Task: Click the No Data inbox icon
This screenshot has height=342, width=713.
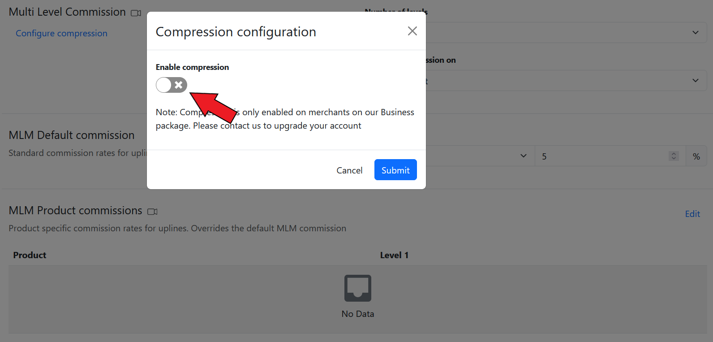Action: coord(357,288)
